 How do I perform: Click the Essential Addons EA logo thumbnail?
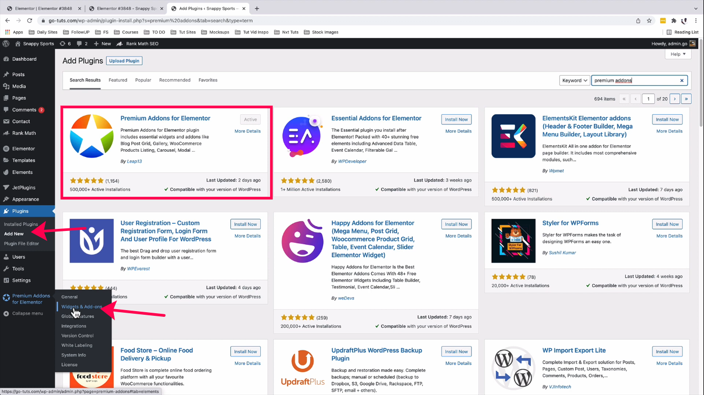[x=303, y=136]
